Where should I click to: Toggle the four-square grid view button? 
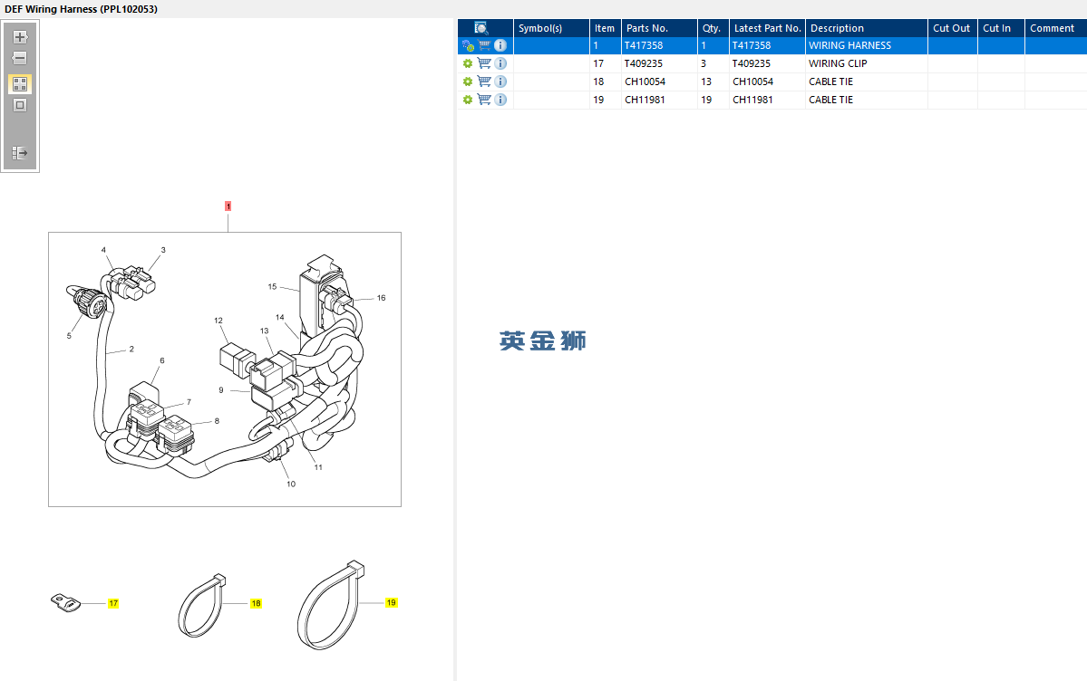point(20,84)
